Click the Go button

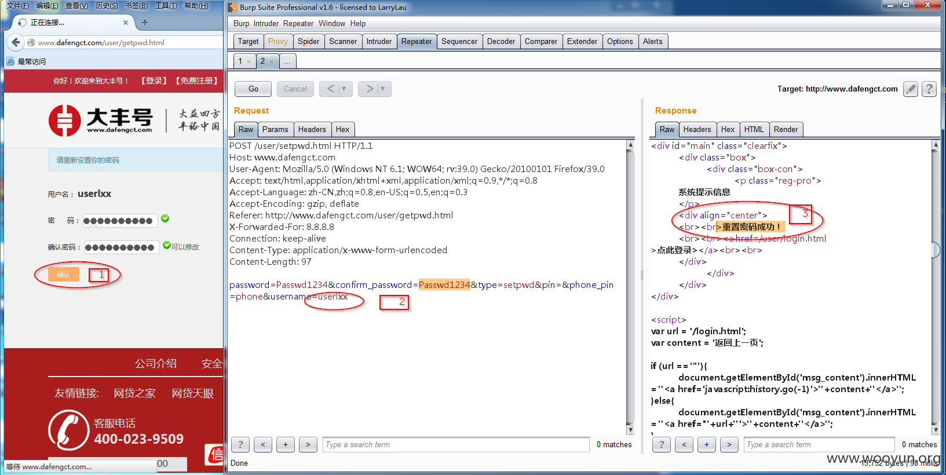pos(253,89)
